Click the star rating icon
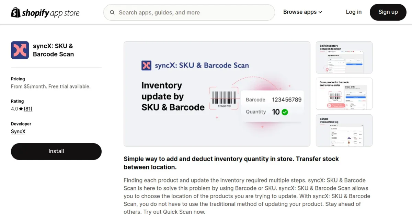Viewport: 412px width, 223px height. point(21,108)
